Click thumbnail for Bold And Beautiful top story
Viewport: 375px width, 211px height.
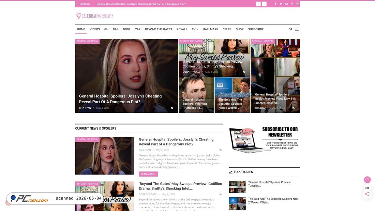coord(237,204)
